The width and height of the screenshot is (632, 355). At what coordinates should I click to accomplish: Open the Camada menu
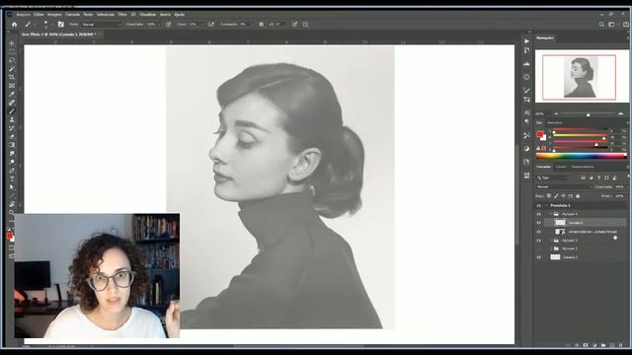(x=72, y=15)
